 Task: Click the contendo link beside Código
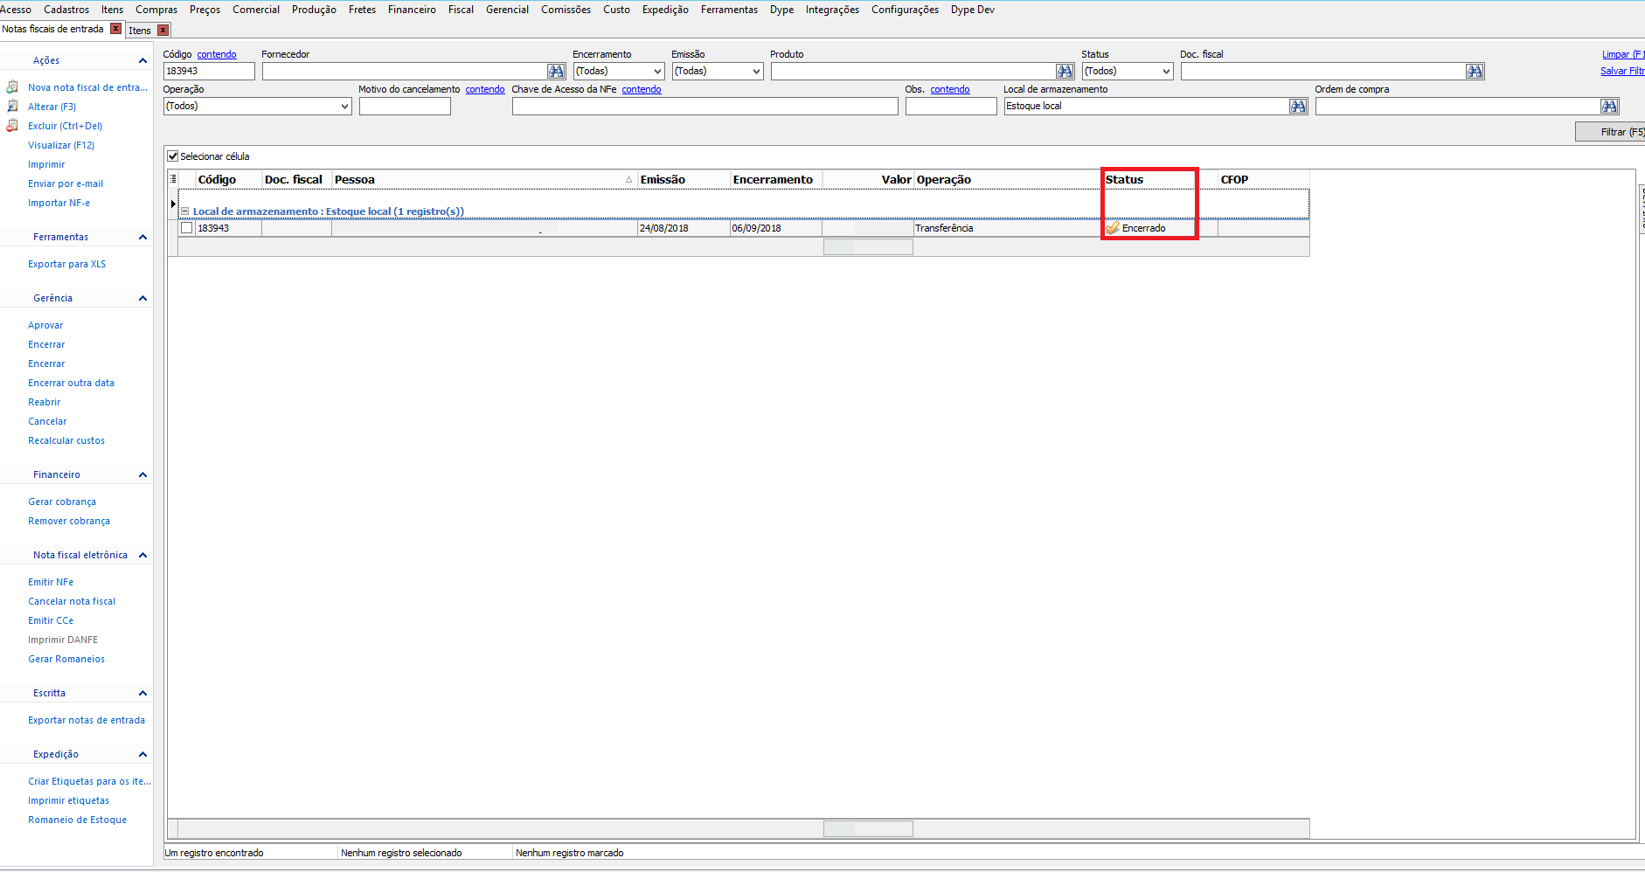click(x=217, y=54)
